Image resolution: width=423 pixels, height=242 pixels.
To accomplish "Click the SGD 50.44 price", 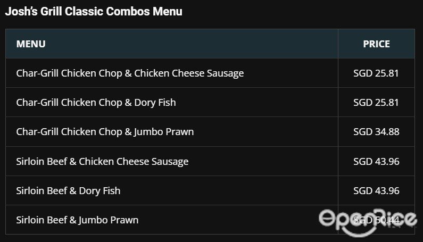I will point(376,220).
